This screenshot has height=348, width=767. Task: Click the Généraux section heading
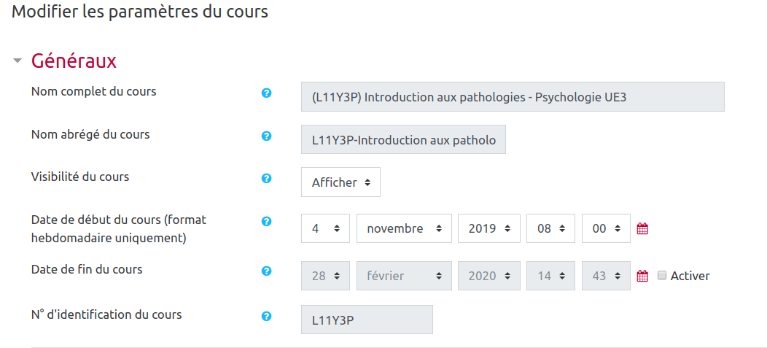coord(74,61)
